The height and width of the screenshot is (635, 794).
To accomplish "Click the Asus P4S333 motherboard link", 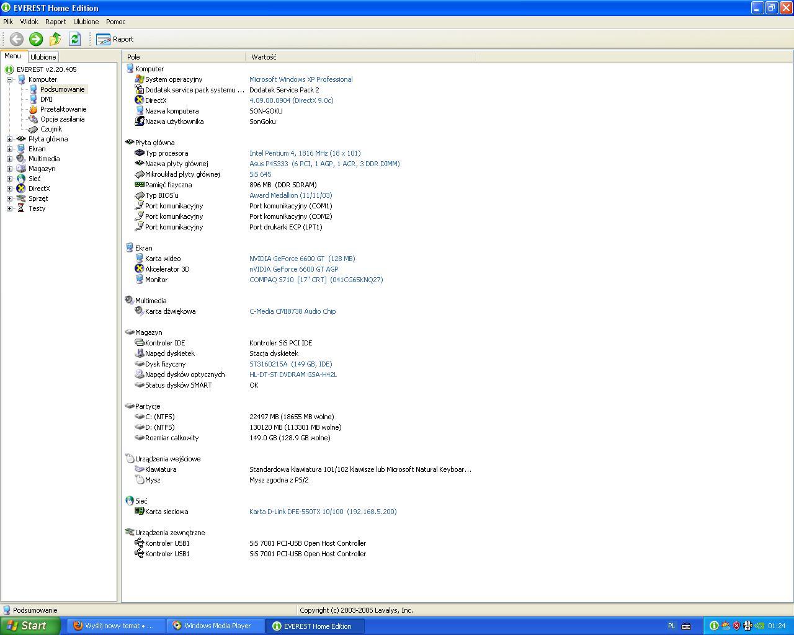I will (x=324, y=164).
